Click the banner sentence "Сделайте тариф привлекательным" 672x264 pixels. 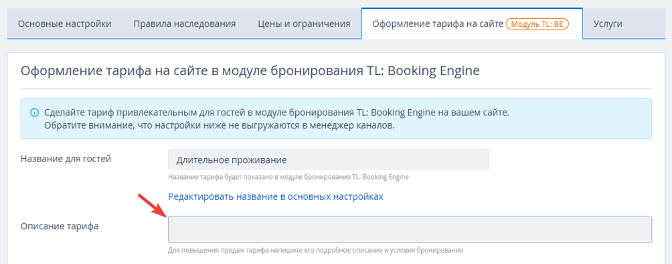click(x=278, y=113)
